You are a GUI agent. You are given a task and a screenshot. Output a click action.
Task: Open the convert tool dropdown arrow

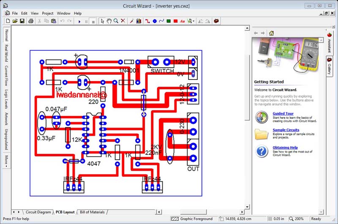(194, 21)
